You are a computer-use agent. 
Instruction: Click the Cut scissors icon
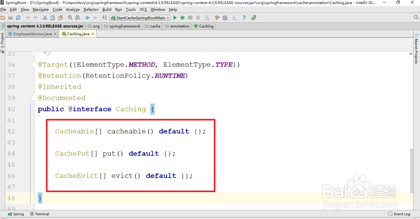[45, 18]
